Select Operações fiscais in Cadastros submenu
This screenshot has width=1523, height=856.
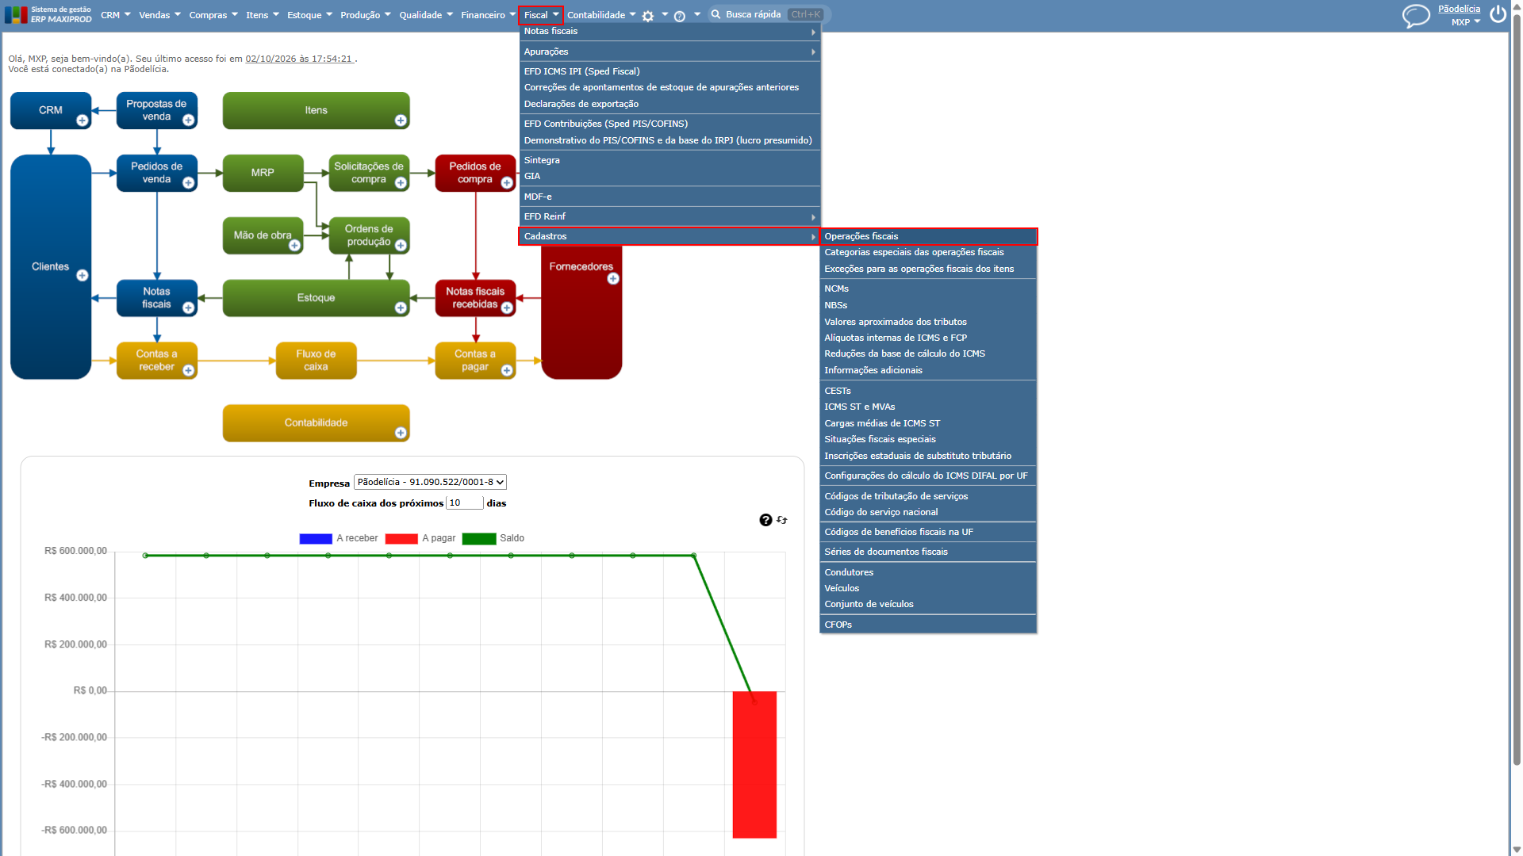tap(928, 236)
